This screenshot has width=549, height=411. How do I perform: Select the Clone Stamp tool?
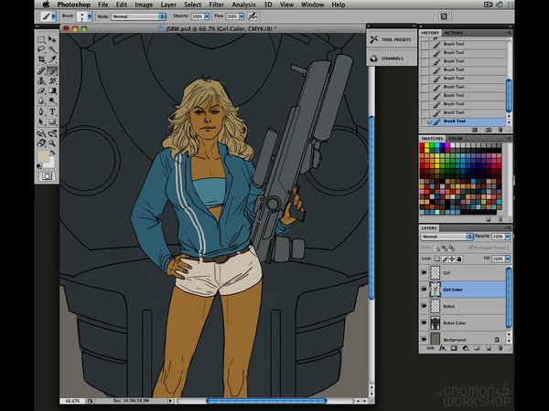coord(41,80)
